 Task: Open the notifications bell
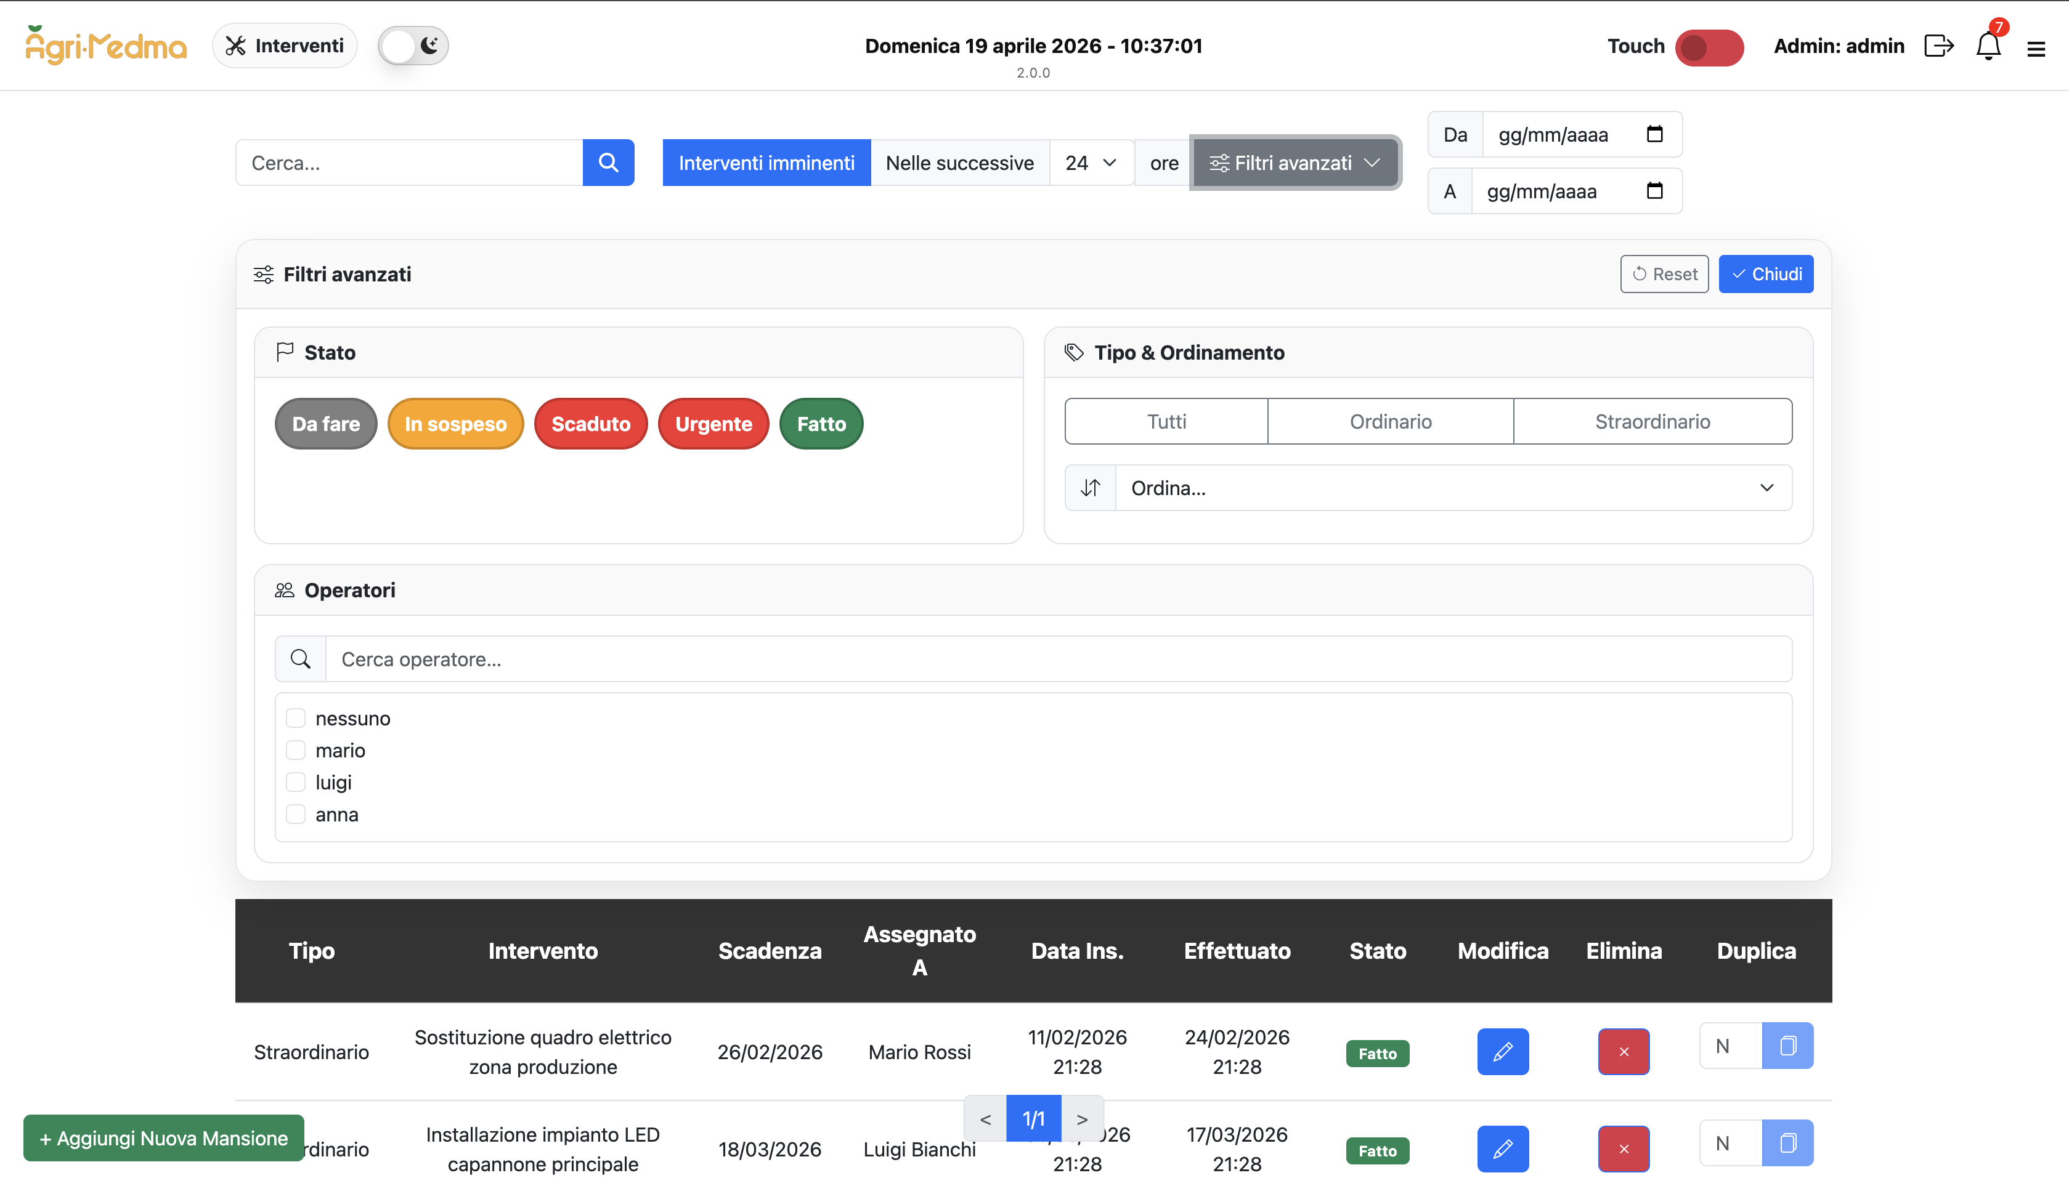pos(1988,46)
